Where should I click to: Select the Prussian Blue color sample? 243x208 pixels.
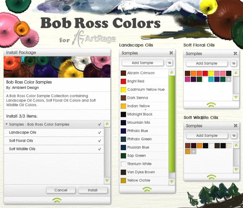[144, 147]
